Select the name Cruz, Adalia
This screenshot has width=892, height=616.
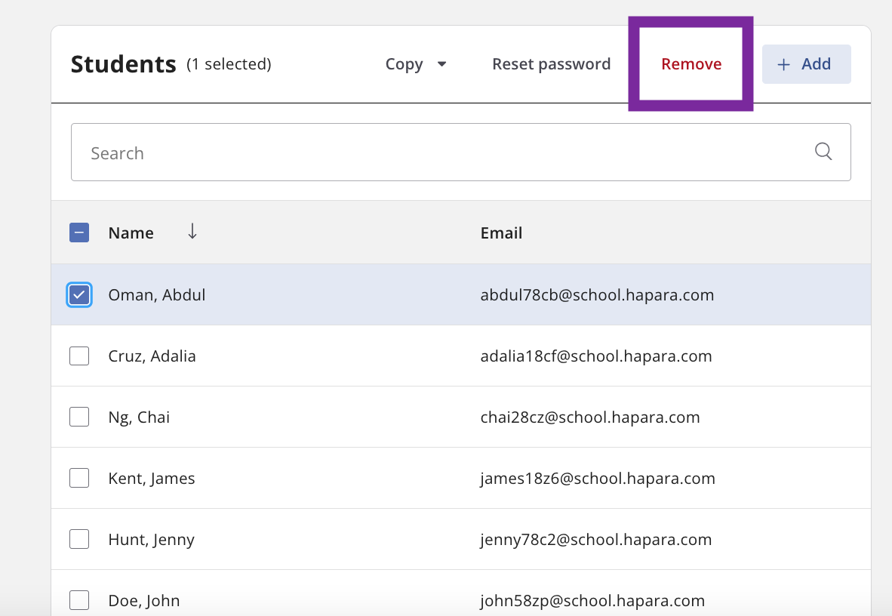[152, 356]
